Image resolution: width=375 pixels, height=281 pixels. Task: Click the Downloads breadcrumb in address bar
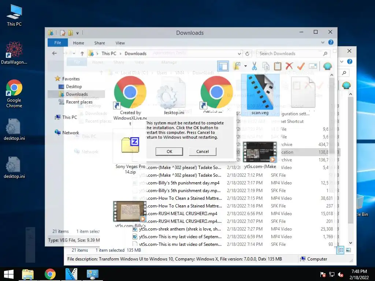(135, 53)
